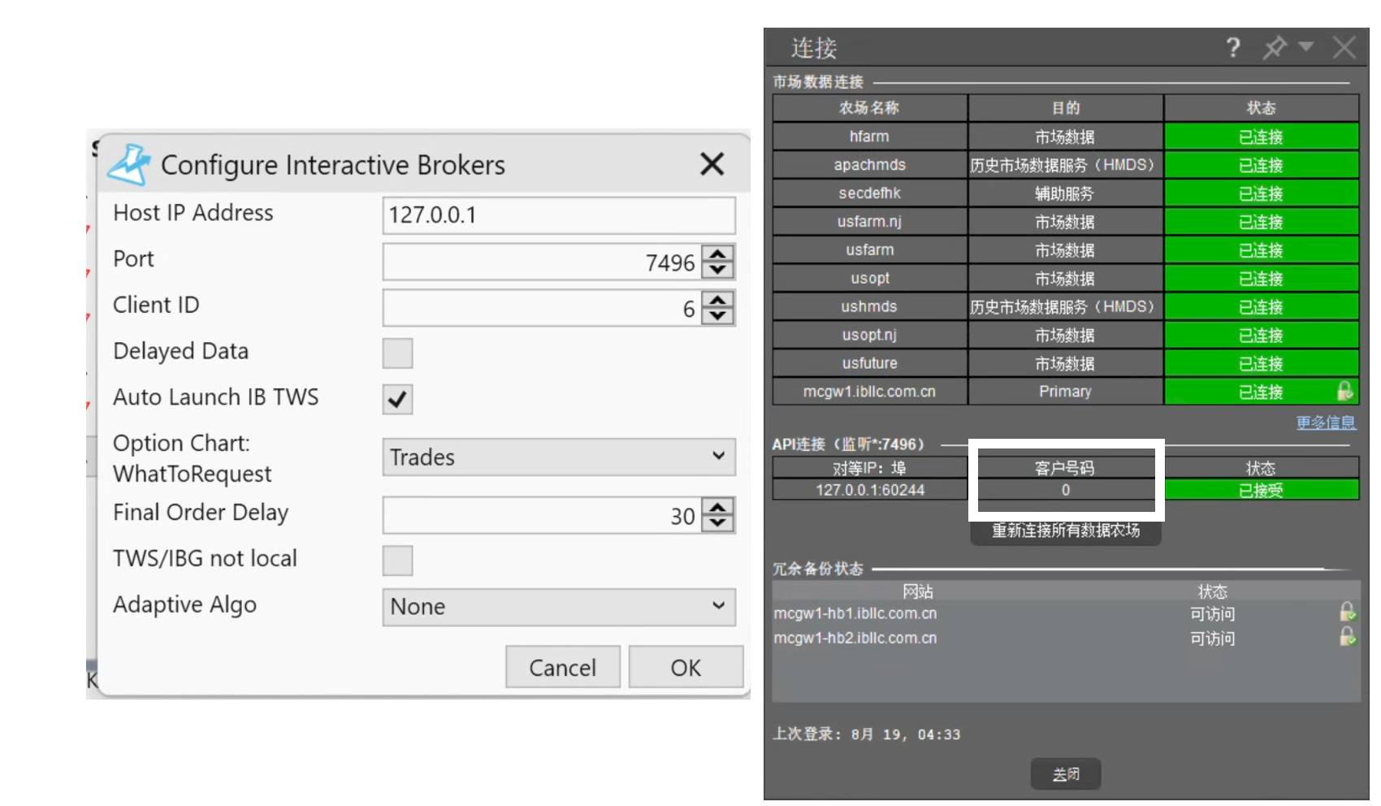
Task: Raise Final Order Delay with the up arrow
Action: 718,507
